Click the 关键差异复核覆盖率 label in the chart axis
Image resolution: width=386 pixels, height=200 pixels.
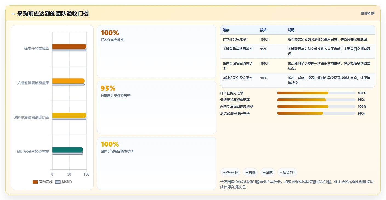33,83
